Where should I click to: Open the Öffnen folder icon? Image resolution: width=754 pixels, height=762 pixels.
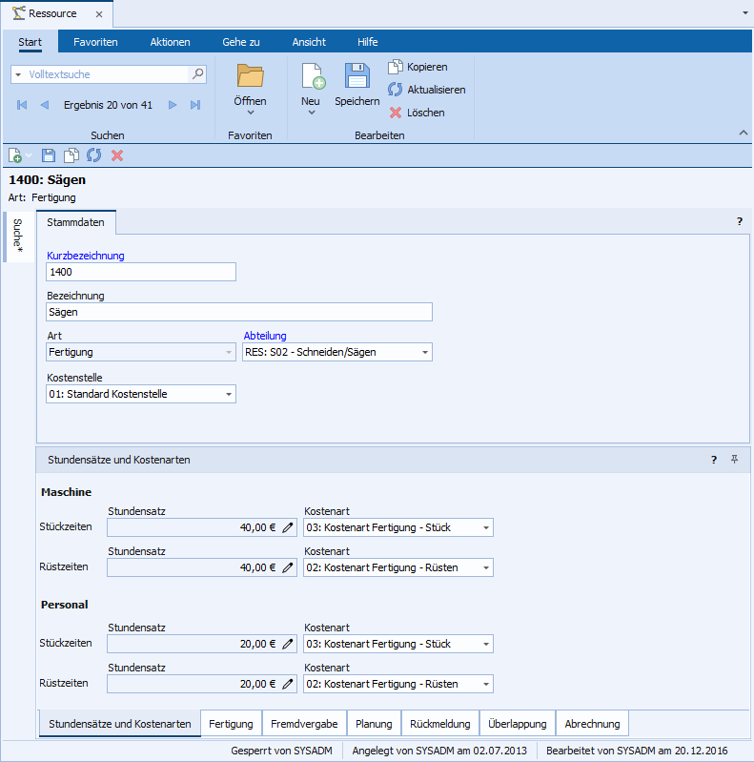(x=250, y=77)
